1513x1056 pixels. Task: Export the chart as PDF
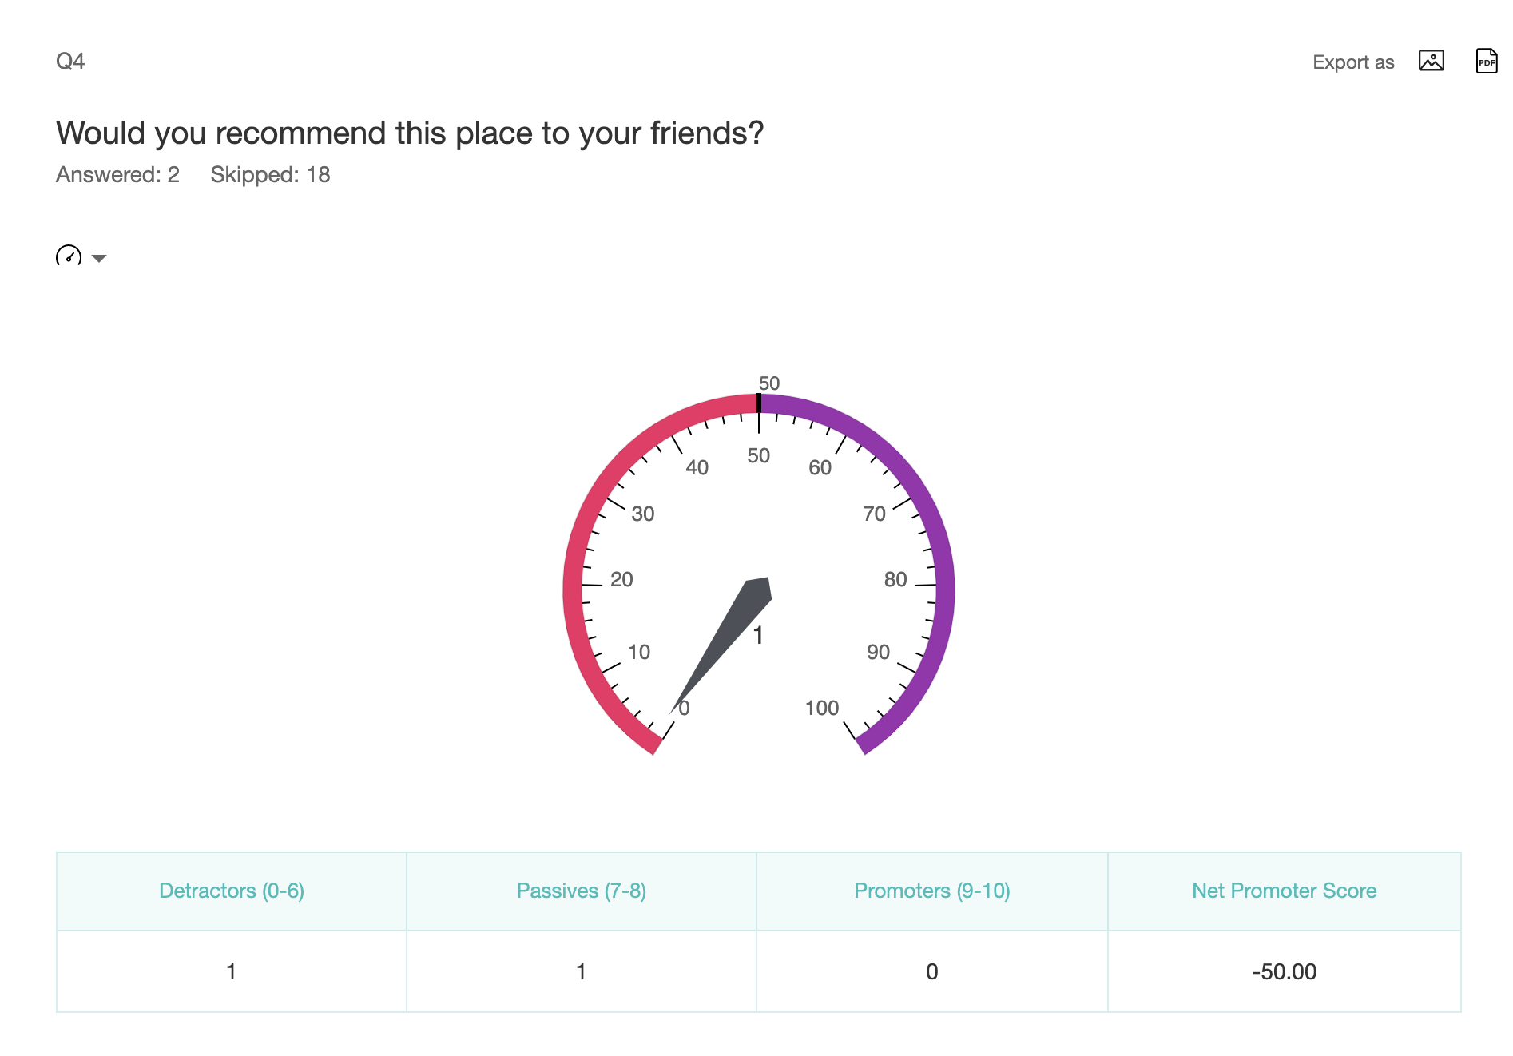[x=1486, y=61]
